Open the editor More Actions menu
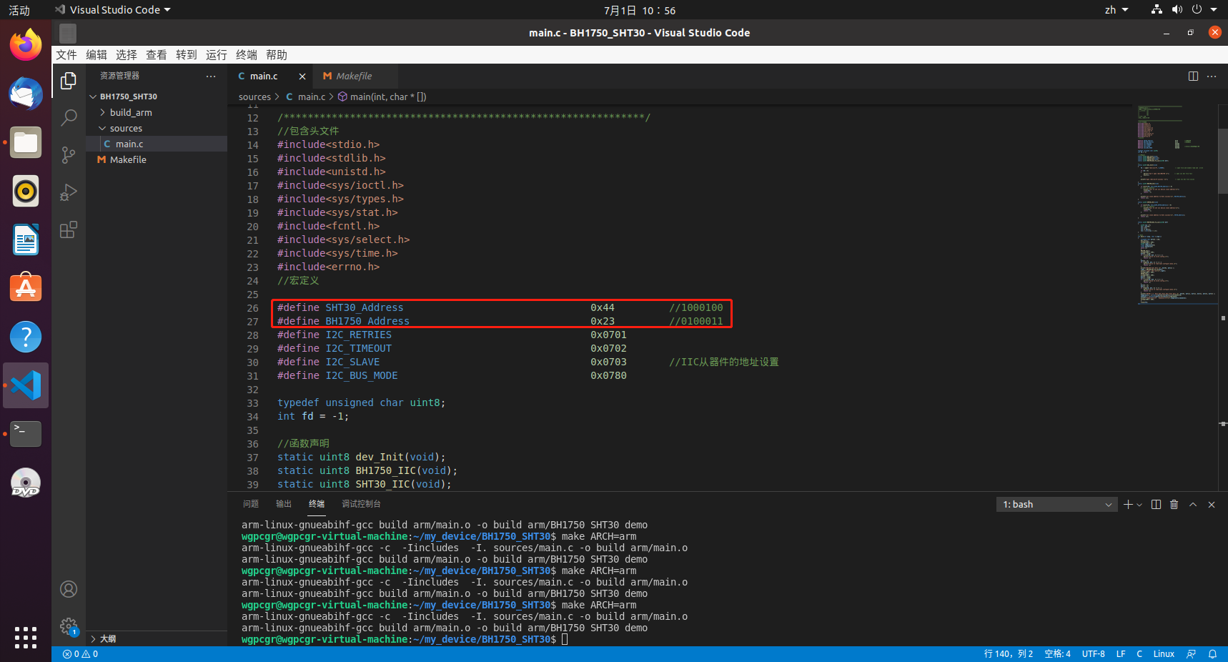Image resolution: width=1228 pixels, height=662 pixels. 1212,76
